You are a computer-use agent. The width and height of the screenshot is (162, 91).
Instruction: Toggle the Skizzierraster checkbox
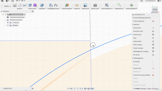point(153,35)
